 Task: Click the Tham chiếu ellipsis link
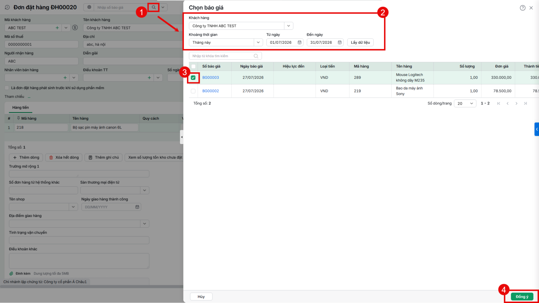coord(29,97)
